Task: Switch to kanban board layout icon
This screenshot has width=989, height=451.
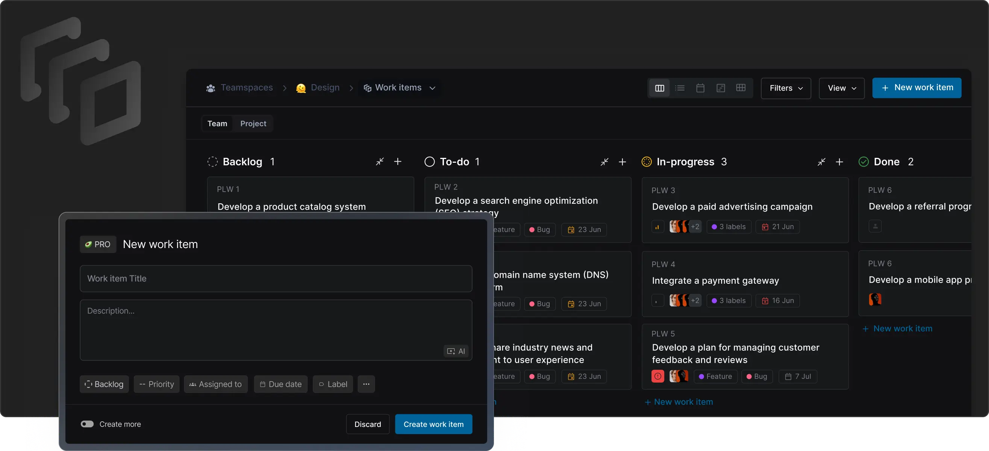Action: (659, 88)
